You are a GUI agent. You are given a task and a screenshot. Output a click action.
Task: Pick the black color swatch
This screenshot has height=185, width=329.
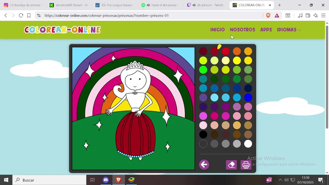click(203, 134)
